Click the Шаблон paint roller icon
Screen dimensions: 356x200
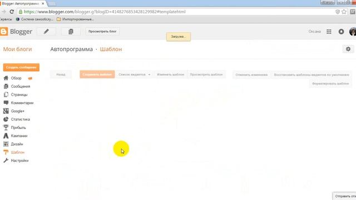click(6, 152)
